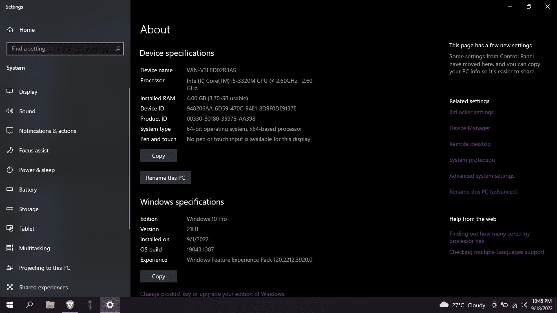Image resolution: width=557 pixels, height=313 pixels.
Task: Copy the device specifications
Action: click(159, 156)
